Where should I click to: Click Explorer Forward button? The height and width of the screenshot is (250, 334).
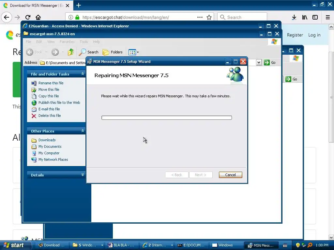[x=55, y=52]
